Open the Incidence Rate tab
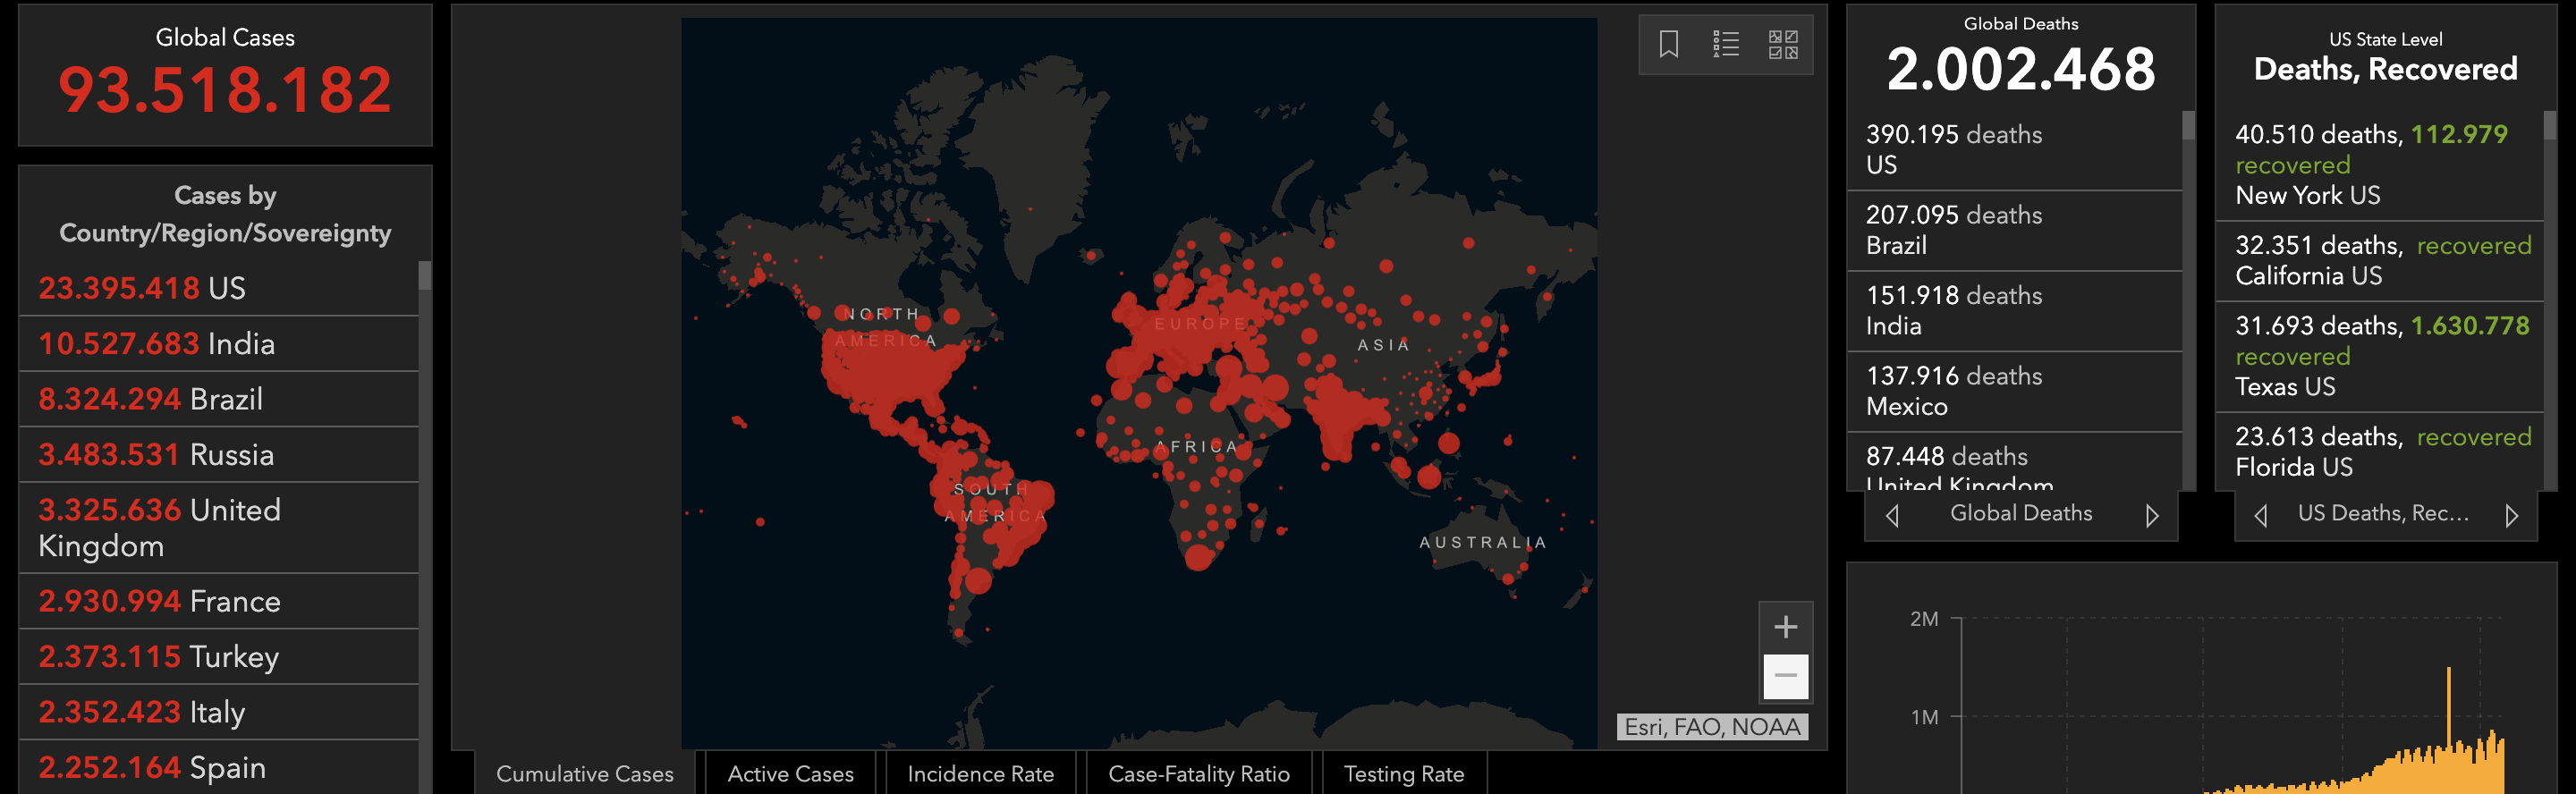This screenshot has width=2576, height=794. pos(980,773)
